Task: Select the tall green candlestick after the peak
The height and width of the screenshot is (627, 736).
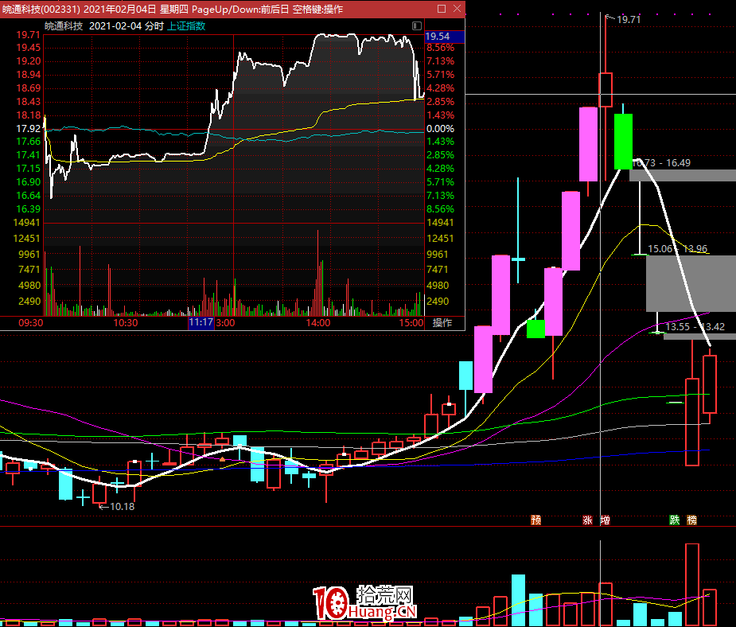Action: 623,141
